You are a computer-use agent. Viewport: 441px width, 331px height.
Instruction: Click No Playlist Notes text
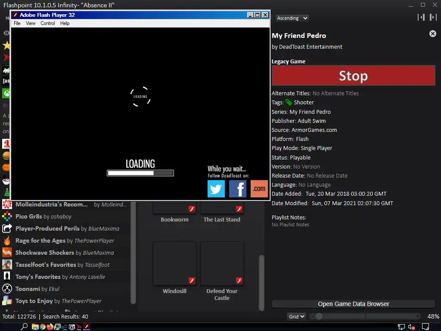[290, 225]
